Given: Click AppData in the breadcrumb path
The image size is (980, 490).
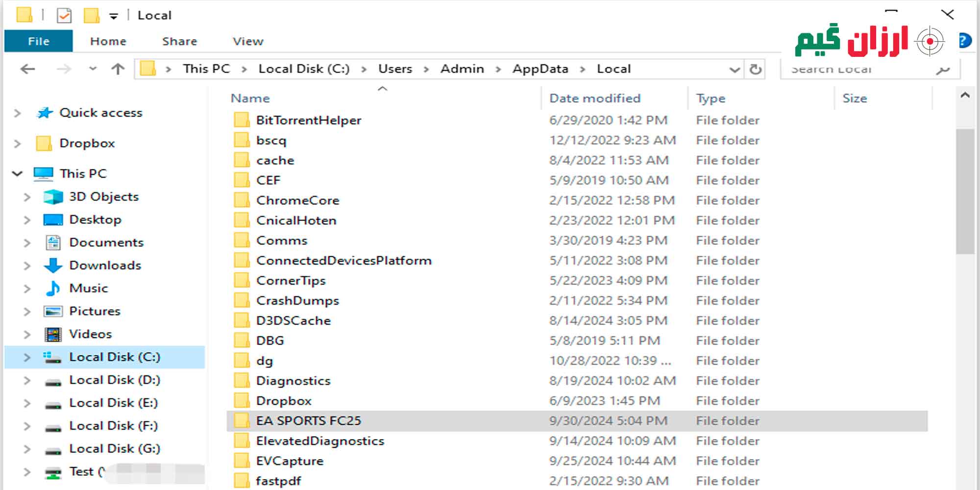Looking at the screenshot, I should coord(540,69).
